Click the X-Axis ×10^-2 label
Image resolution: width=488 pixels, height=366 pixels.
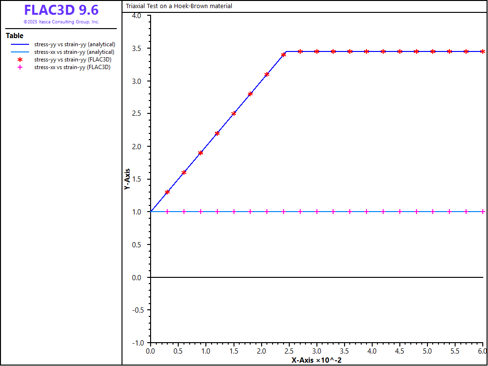tap(316, 360)
